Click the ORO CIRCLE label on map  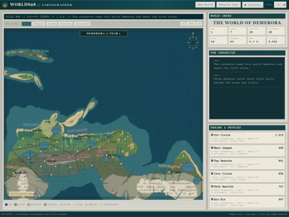pyautogui.click(x=13, y=167)
